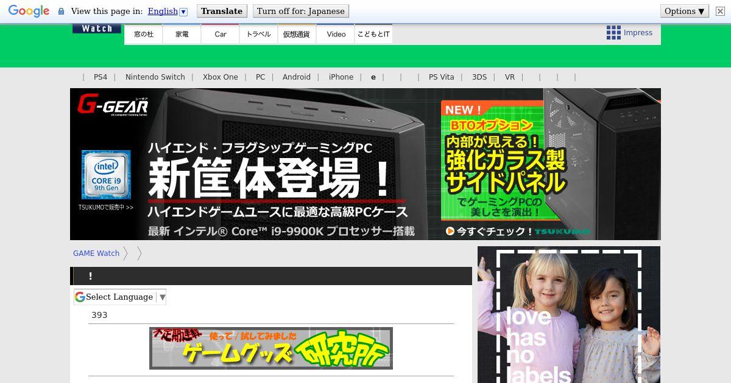
Task: Open the Video tab
Action: pyautogui.click(x=336, y=34)
